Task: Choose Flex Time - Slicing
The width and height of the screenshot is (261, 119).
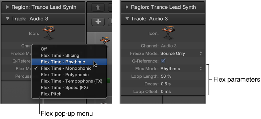Action: point(69,55)
